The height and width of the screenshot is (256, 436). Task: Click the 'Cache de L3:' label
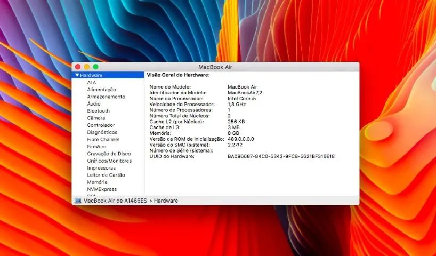pyautogui.click(x=165, y=127)
